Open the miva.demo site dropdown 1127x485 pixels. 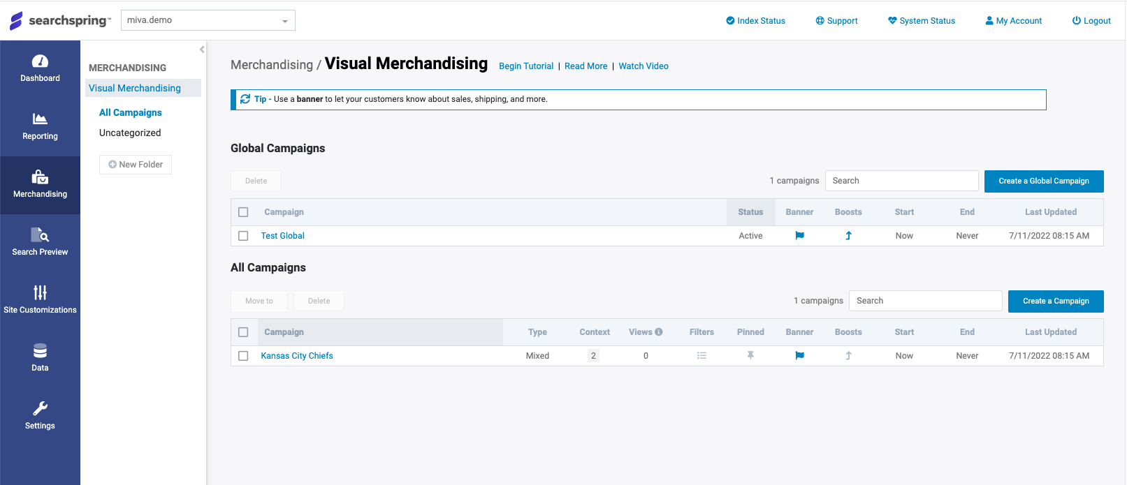coord(208,20)
